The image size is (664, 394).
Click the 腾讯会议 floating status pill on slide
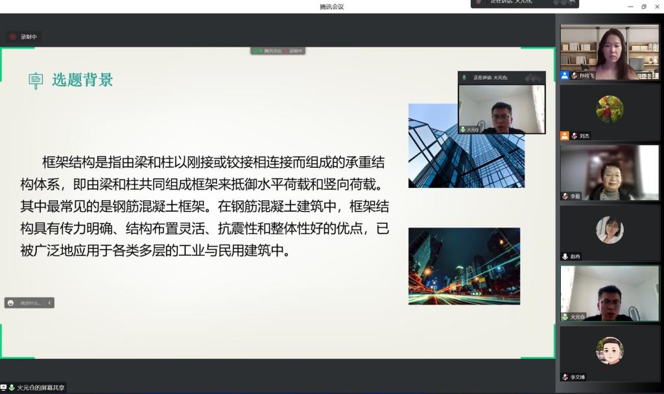278,51
